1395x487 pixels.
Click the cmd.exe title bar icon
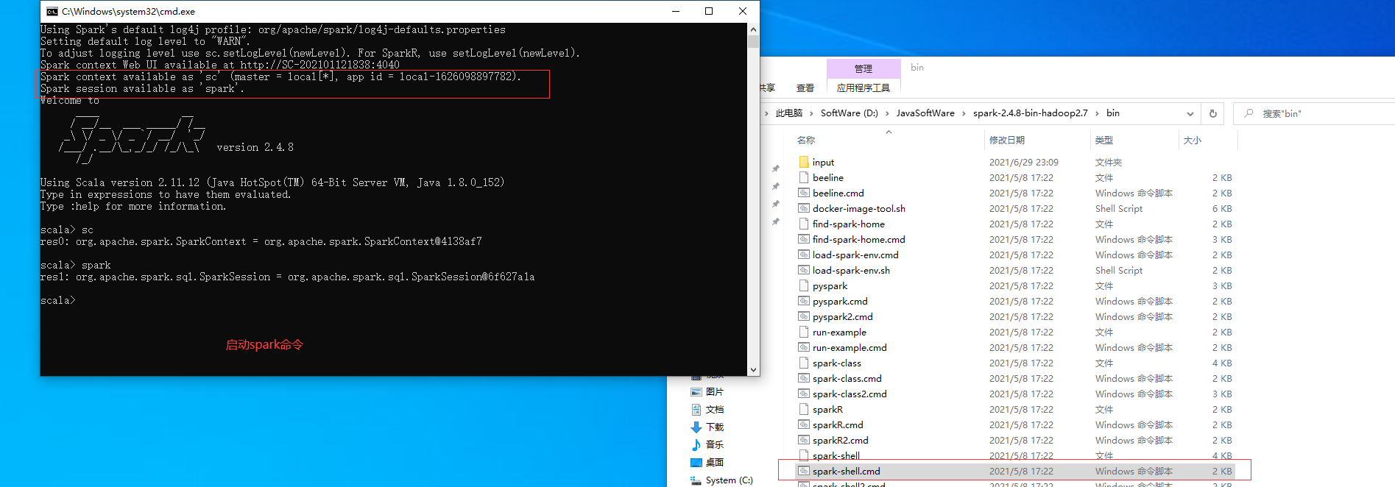tap(52, 11)
